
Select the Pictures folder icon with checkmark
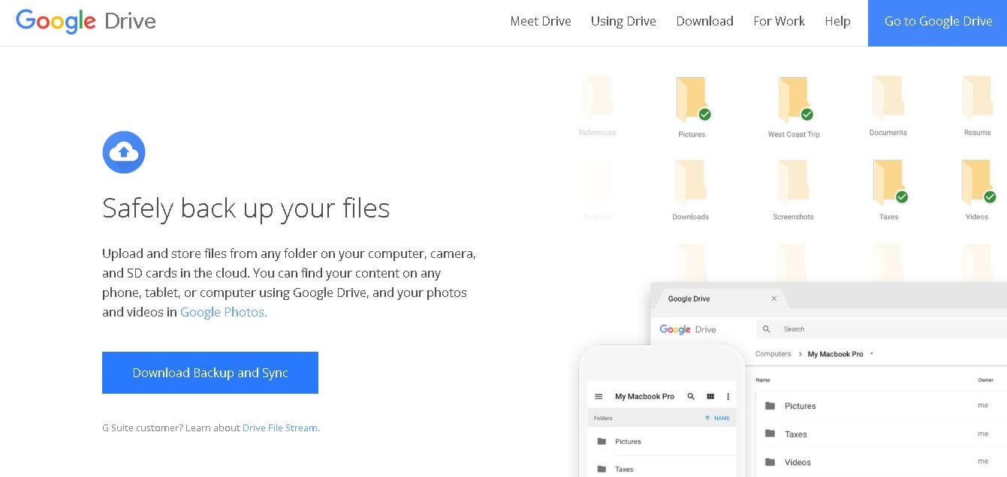(693, 99)
